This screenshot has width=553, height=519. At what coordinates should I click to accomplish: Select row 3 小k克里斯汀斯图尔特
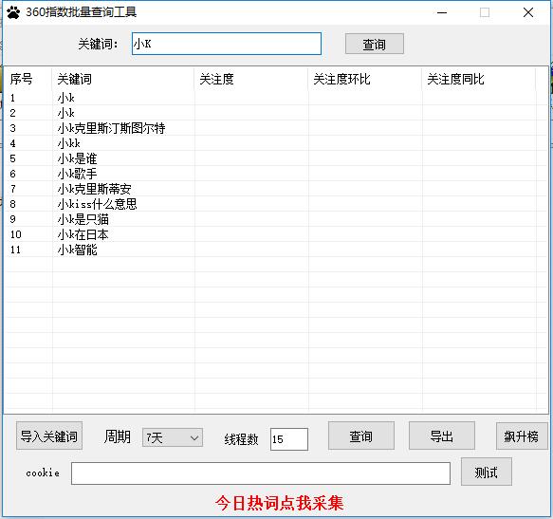(x=111, y=128)
